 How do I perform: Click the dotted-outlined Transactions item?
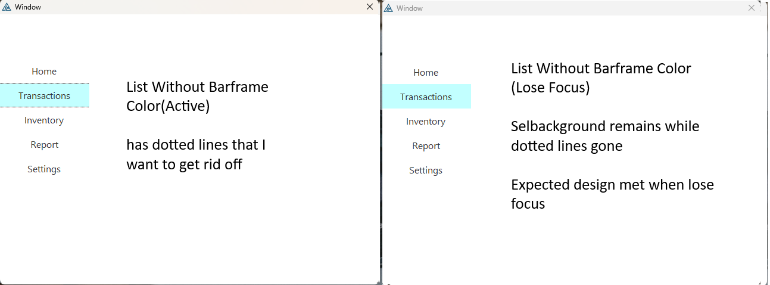tap(44, 96)
